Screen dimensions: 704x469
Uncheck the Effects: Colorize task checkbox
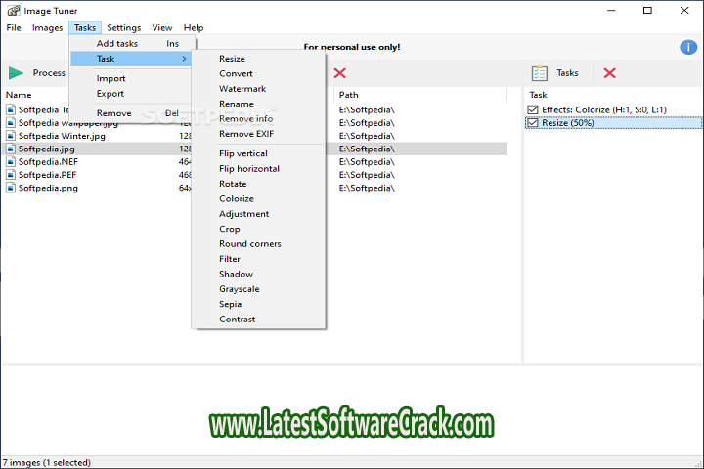(533, 109)
